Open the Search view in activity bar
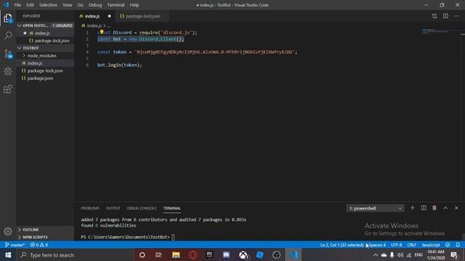Screen dimensions: 465x261 click(x=8, y=36)
